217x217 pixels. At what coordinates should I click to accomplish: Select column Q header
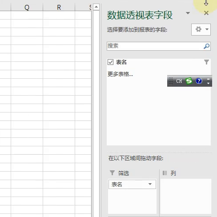pyautogui.click(x=27, y=7)
